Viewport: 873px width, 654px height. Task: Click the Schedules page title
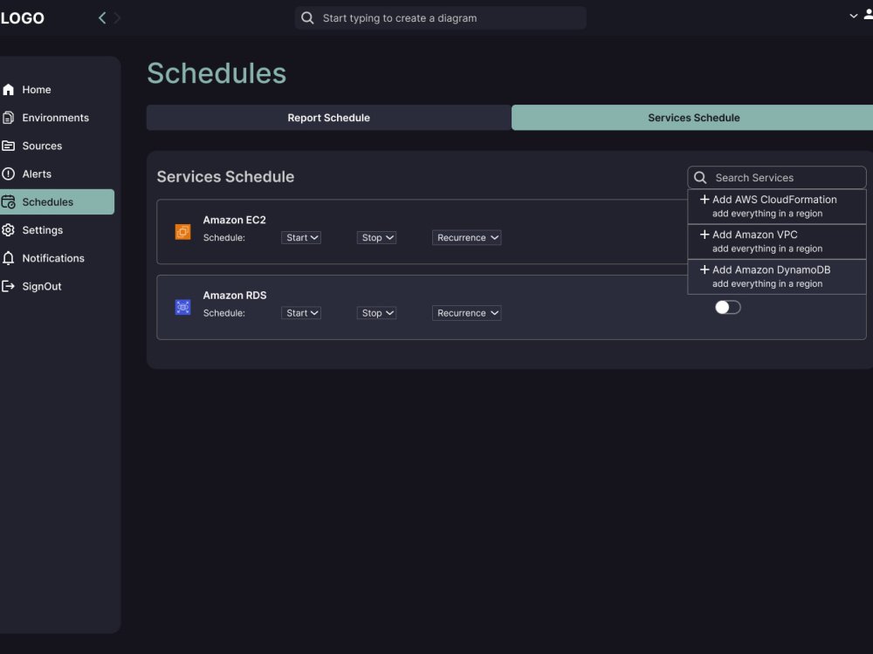click(217, 73)
